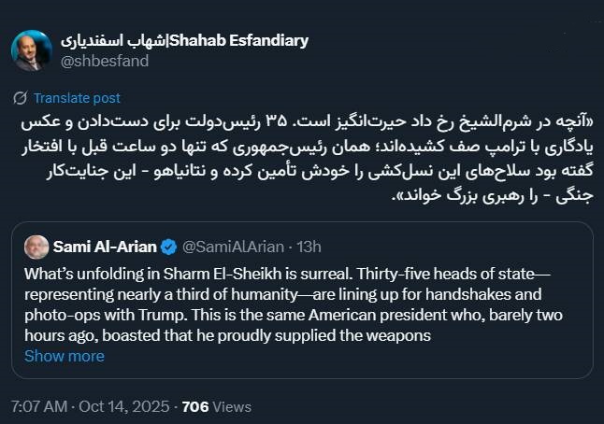Expand quoted post with Show more
This screenshot has width=604, height=424.
64,356
